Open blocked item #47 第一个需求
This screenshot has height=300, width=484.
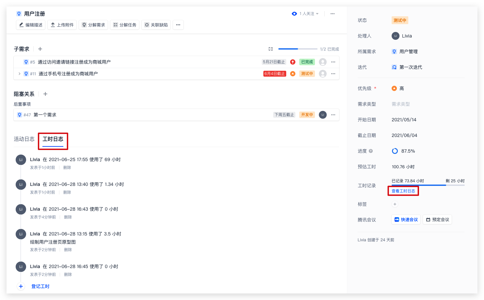pyautogui.click(x=45, y=115)
